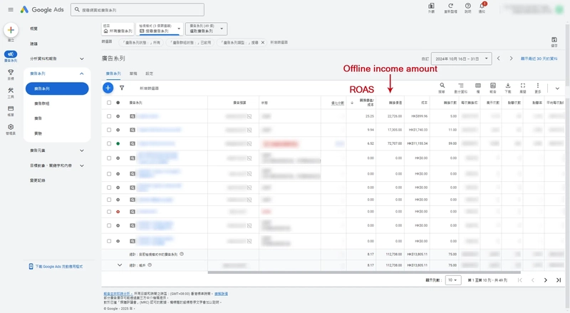Go to next date range arrow
Screen dimensions: 570x313
[x=511, y=58]
